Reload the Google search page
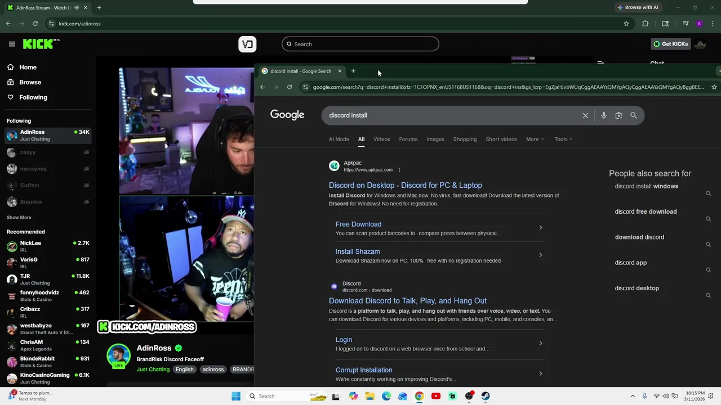This screenshot has height=405, width=721. point(290,87)
